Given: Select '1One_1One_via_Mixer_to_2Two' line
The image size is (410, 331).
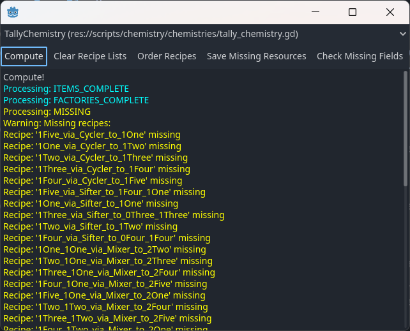Looking at the screenshot, I should pyautogui.click(x=105, y=249).
